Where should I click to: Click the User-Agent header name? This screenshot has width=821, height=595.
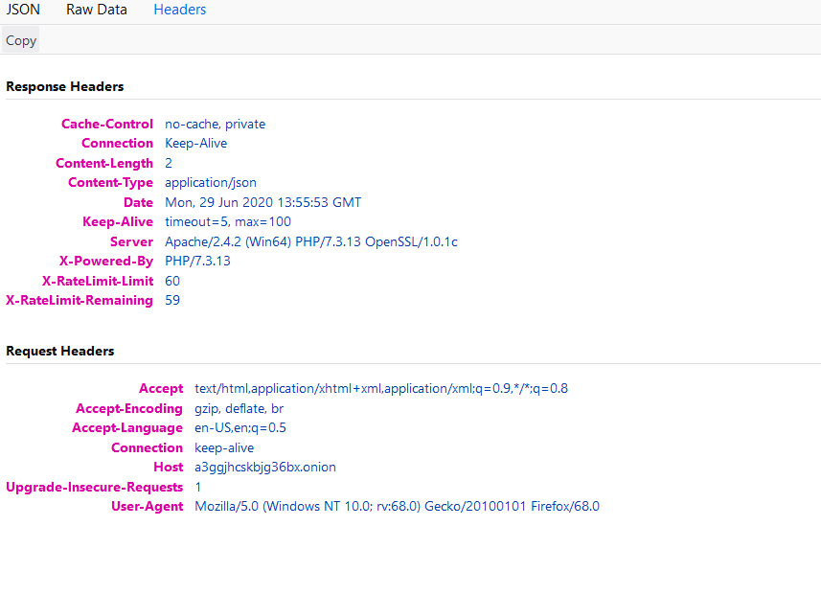click(x=148, y=507)
